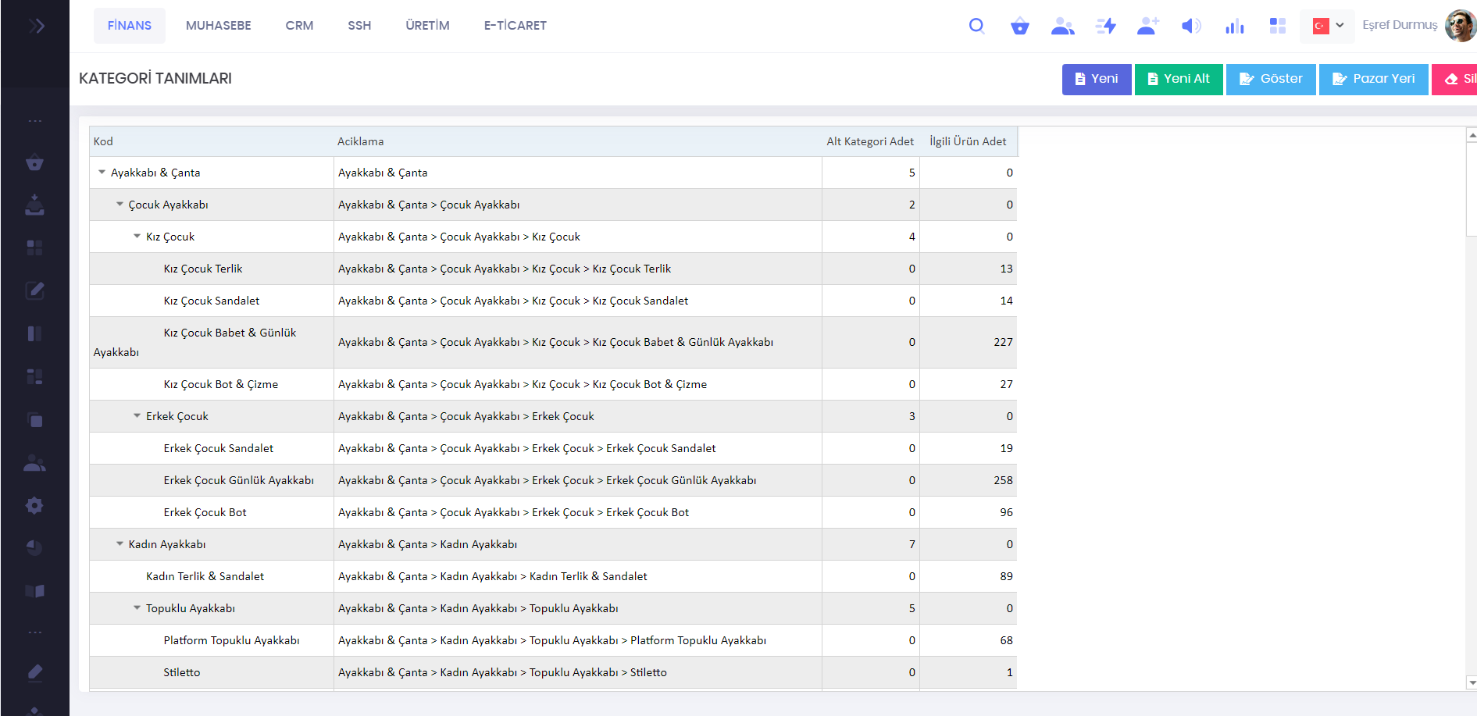Open the four-squares apps grid icon
Image resolution: width=1477 pixels, height=716 pixels.
coord(1277,27)
